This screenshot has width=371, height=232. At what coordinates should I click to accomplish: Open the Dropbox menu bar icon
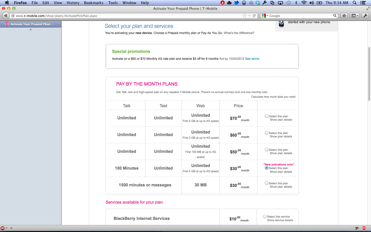coord(258,3)
